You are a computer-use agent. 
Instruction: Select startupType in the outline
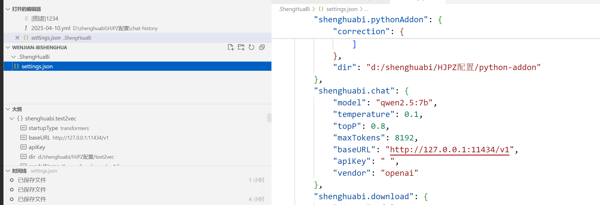tap(43, 128)
